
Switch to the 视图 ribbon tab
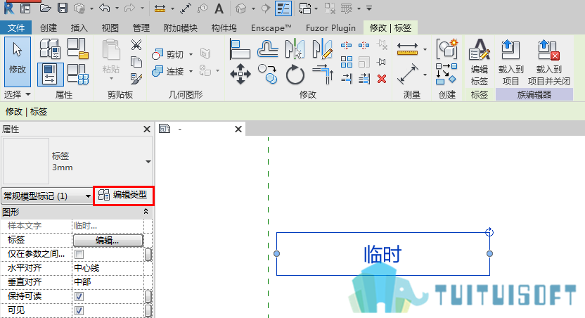coord(110,27)
